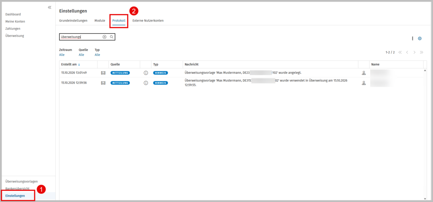Clear the search field text
The height and width of the screenshot is (202, 433).
click(x=104, y=37)
